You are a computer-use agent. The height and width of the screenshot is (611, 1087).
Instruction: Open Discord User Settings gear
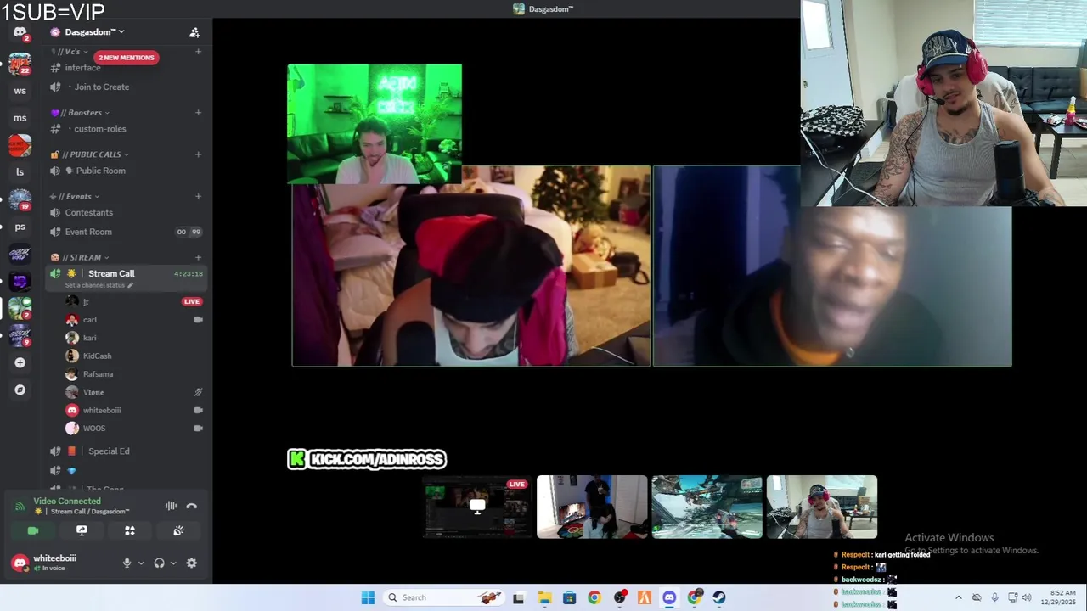click(192, 563)
